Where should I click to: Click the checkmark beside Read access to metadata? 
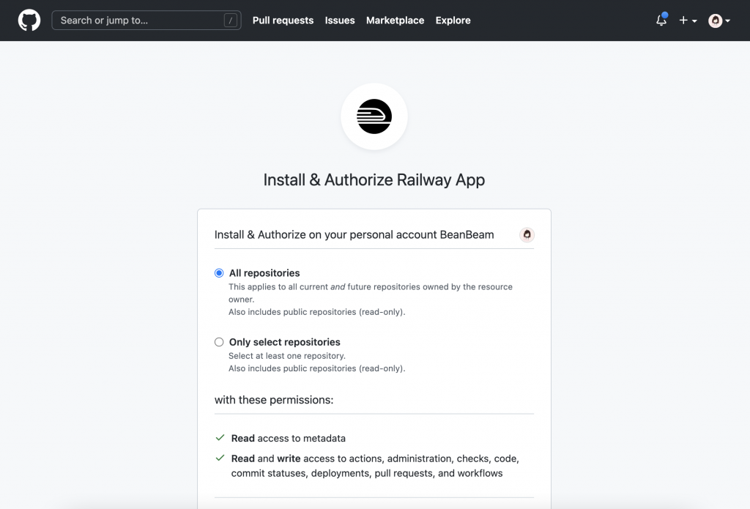click(220, 438)
